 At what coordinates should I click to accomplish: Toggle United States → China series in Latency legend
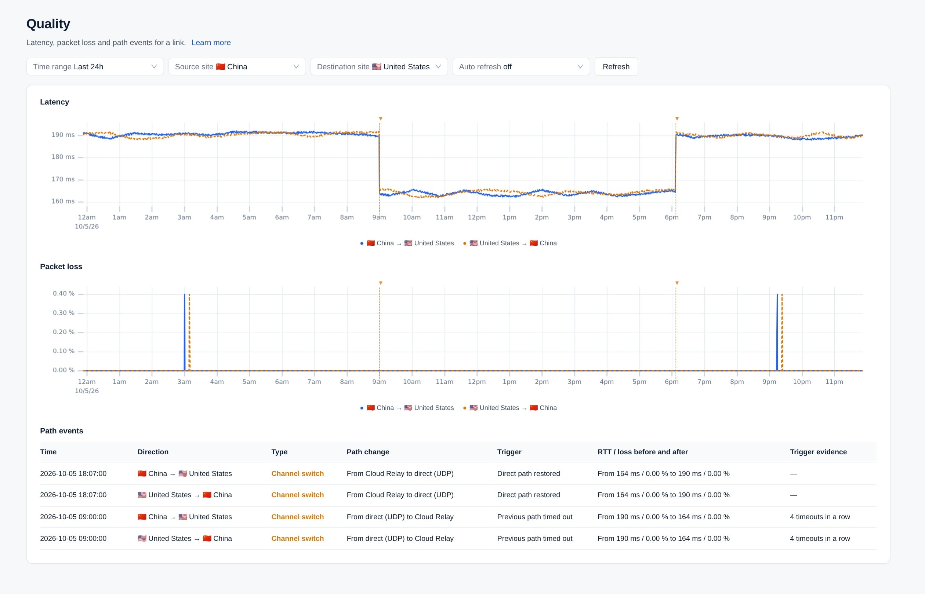(510, 243)
